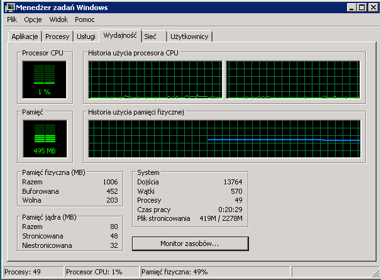Click the Buforowana value 452
Viewport: 381px width, 280px height.
[112, 191]
